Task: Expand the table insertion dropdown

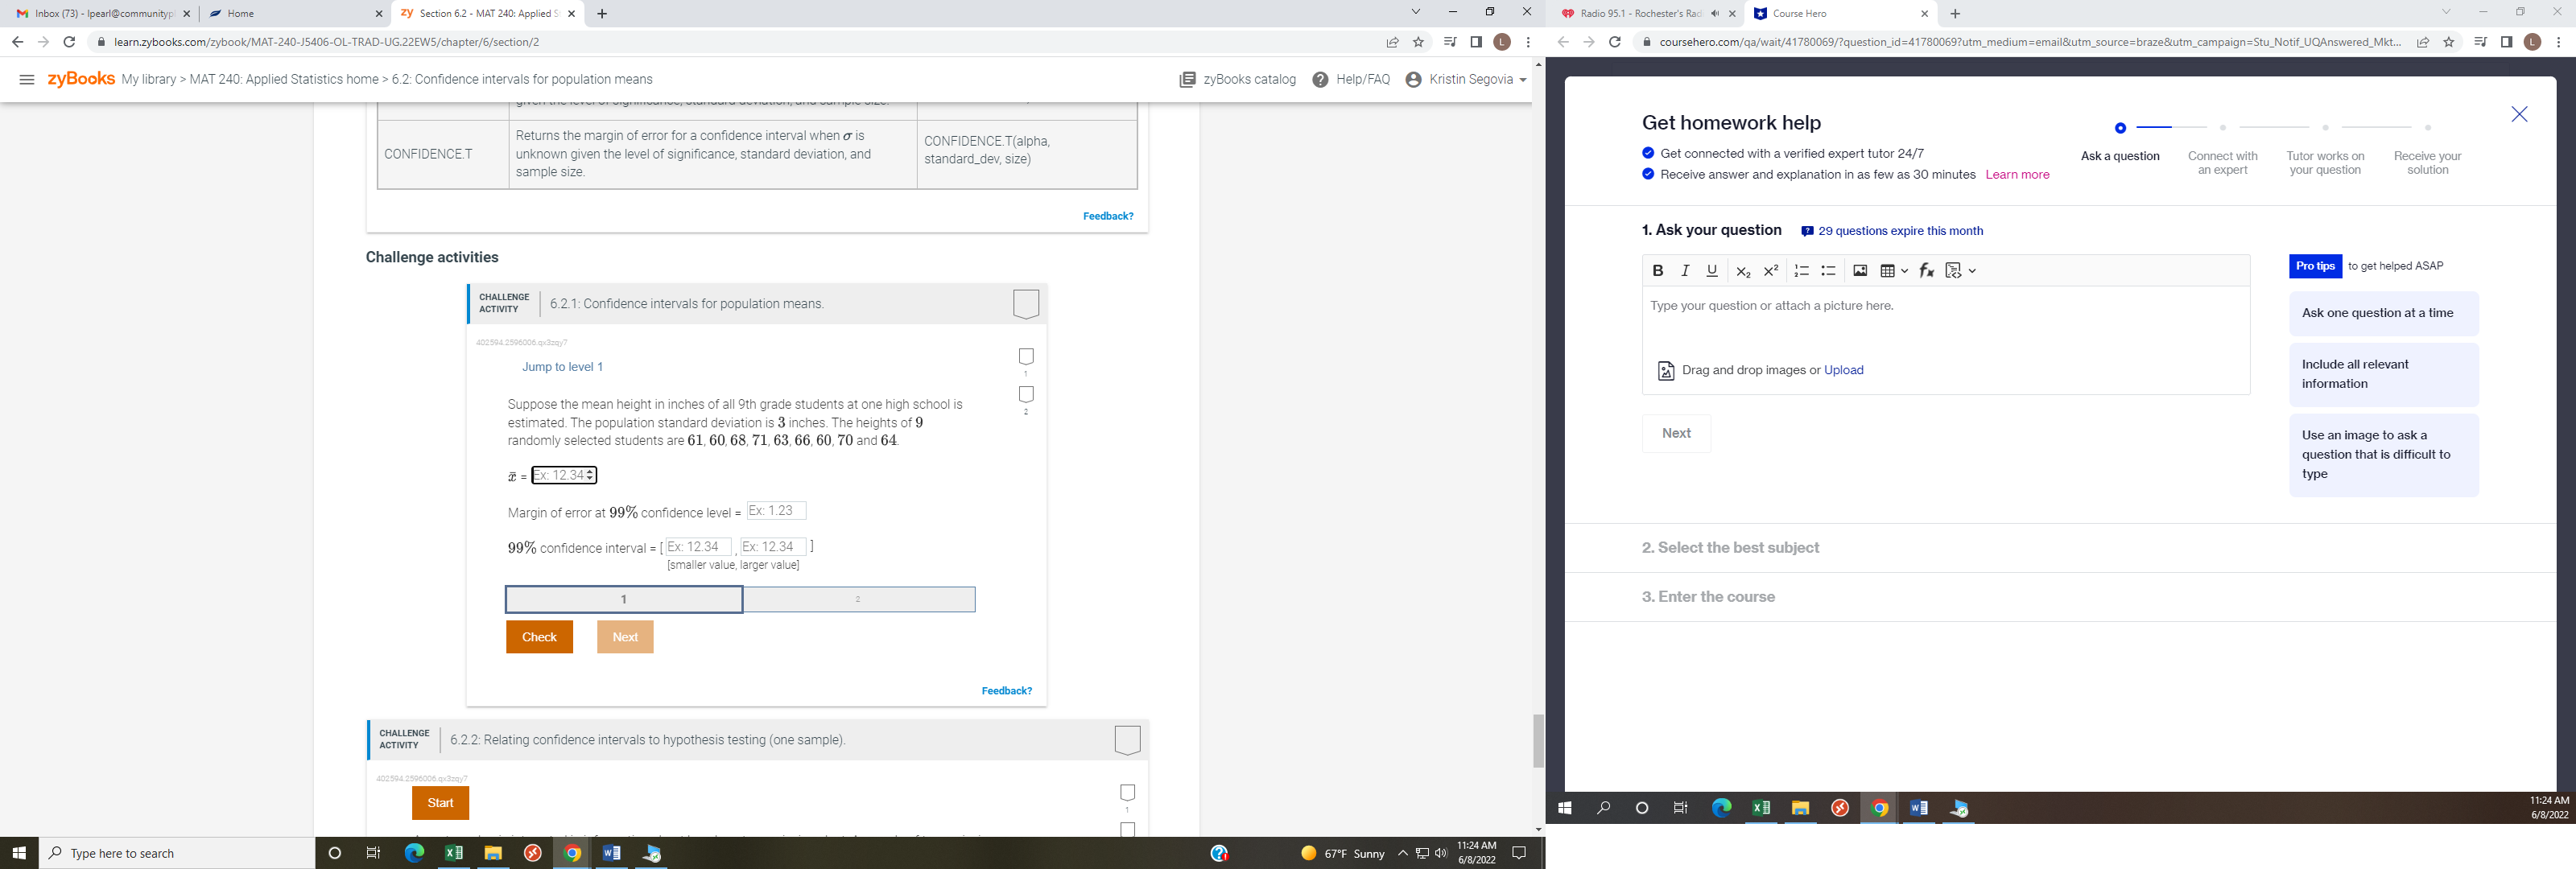Action: pos(1904,271)
